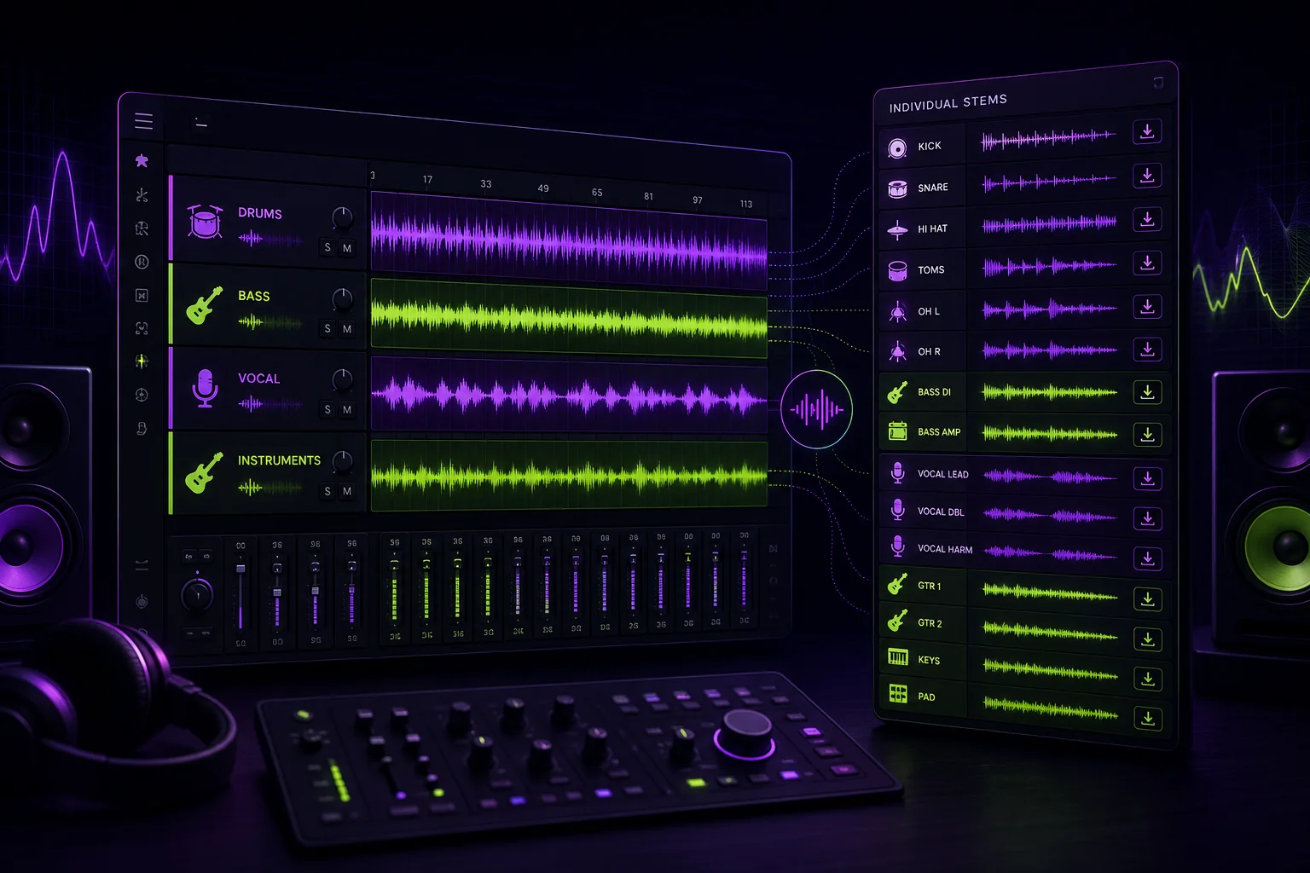This screenshot has height=873, width=1310.
Task: Download the VOCAL LEAD stem
Action: click(1147, 478)
